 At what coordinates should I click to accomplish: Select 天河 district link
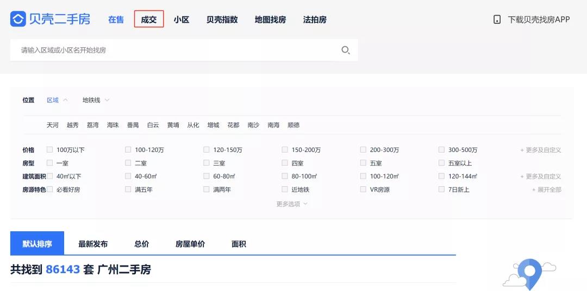tap(53, 125)
